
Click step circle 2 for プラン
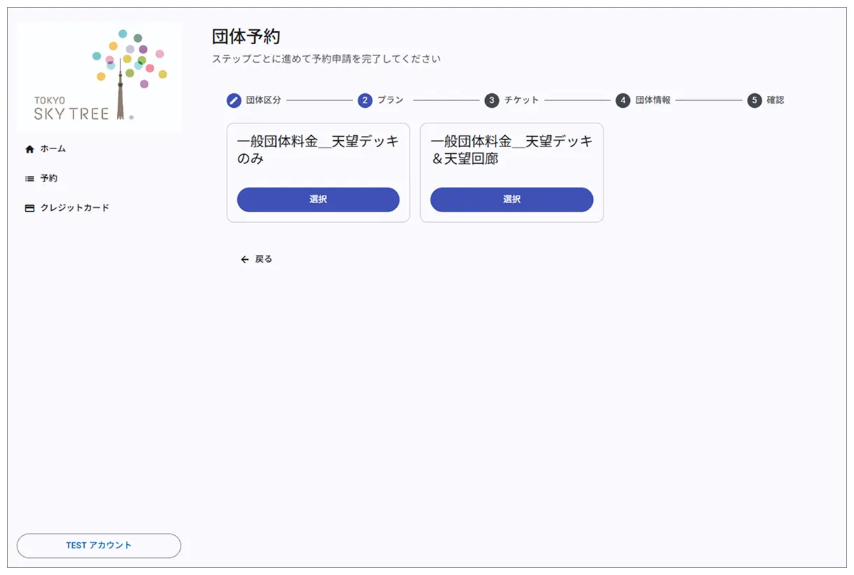(x=365, y=100)
